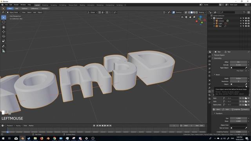The width and height of the screenshot is (251, 141).
Task: Toggle visibility eye for Text in outliner
Action: click(240, 26)
